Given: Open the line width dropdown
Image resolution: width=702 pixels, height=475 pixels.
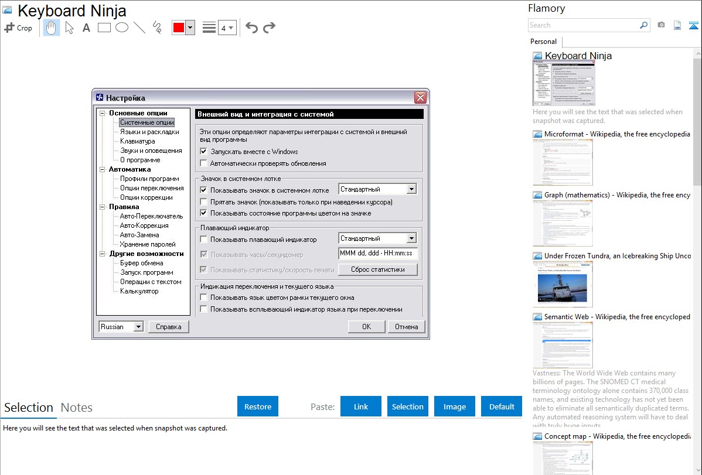Looking at the screenshot, I should pyautogui.click(x=227, y=28).
